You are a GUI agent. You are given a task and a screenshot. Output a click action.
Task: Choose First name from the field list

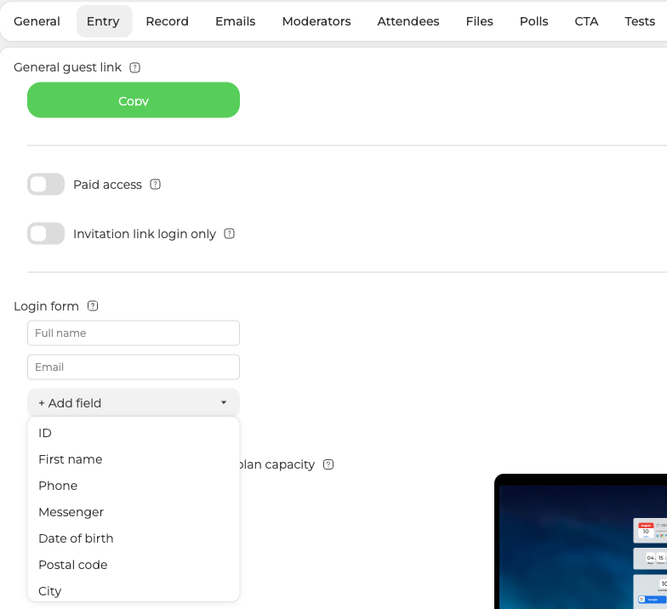coord(134,459)
